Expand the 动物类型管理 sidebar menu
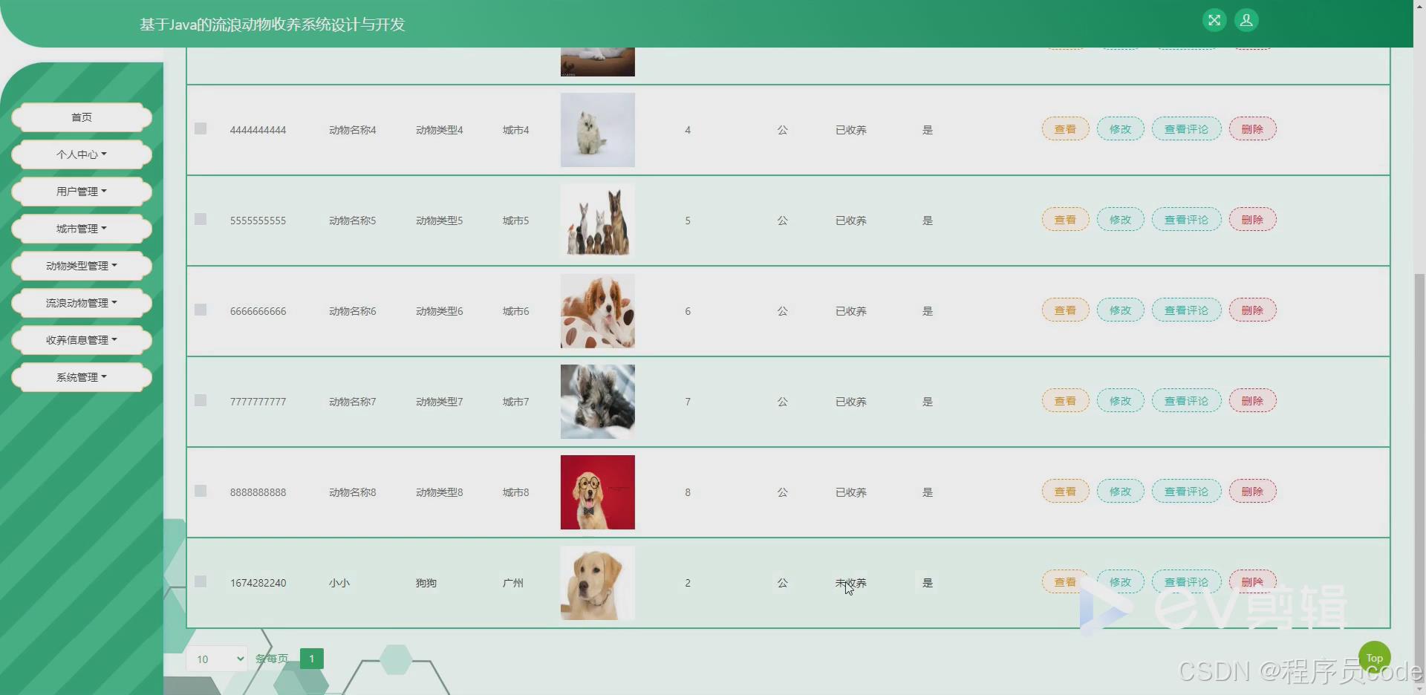Viewport: 1426px width, 695px height. click(x=82, y=266)
